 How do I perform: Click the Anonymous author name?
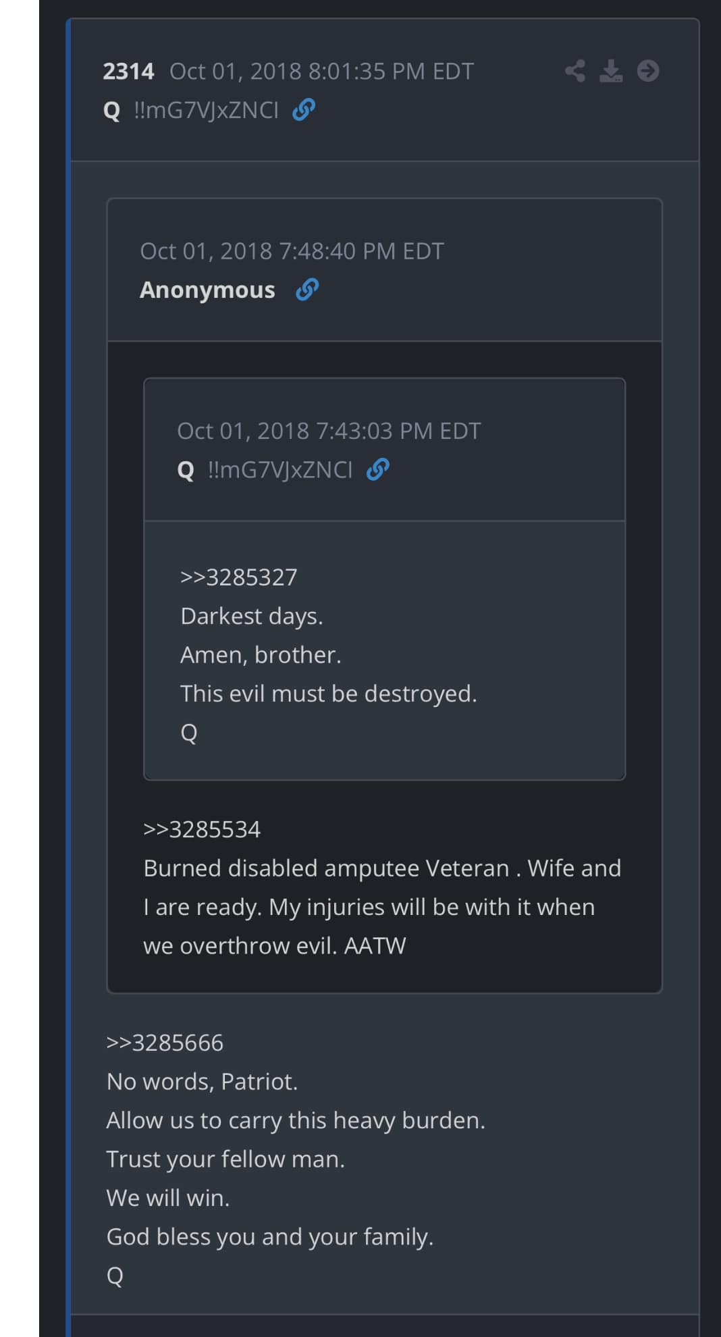207,290
